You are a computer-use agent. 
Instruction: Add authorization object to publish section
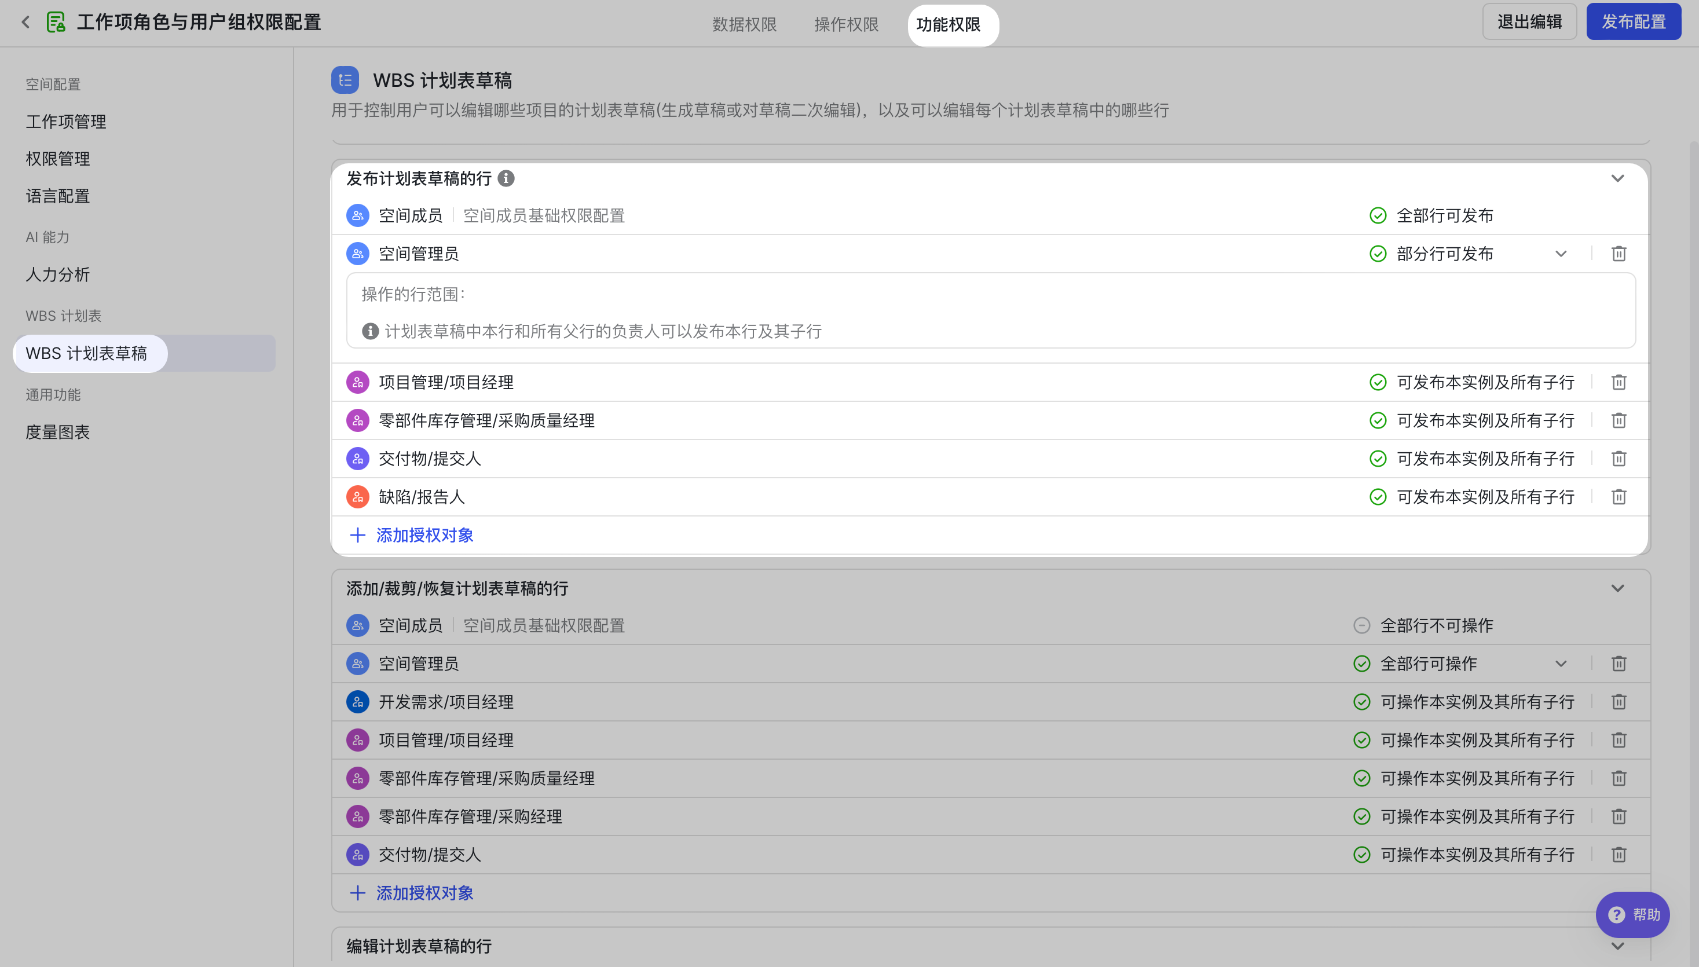[x=412, y=535]
